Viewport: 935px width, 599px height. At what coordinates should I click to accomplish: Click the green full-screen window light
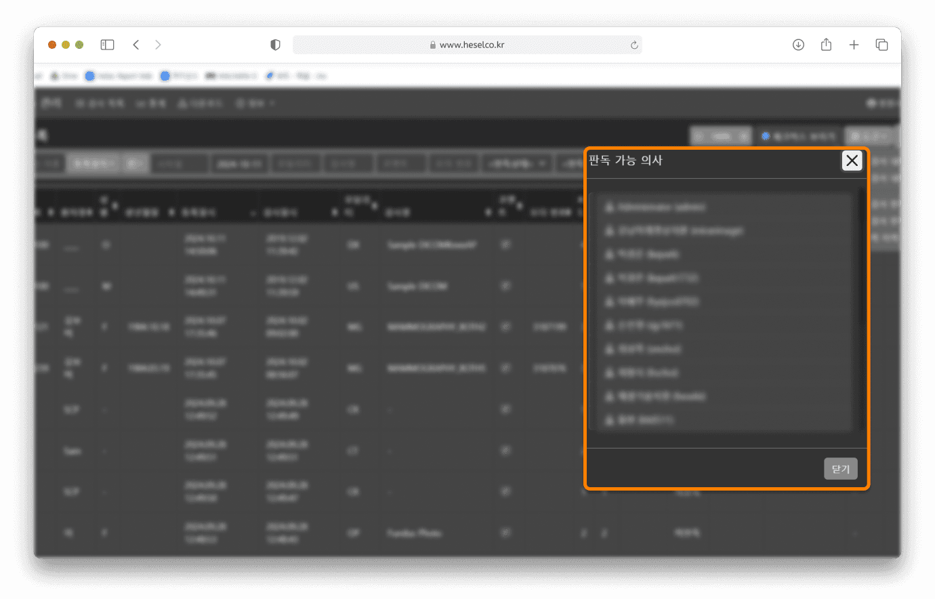(79, 45)
